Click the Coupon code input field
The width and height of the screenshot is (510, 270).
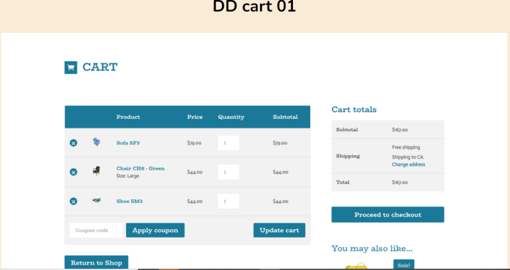tap(96, 230)
